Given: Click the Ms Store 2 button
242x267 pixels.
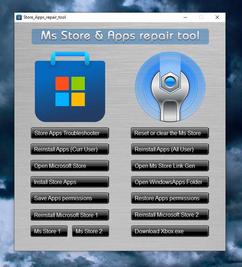Looking at the screenshot, I should click(x=90, y=231).
